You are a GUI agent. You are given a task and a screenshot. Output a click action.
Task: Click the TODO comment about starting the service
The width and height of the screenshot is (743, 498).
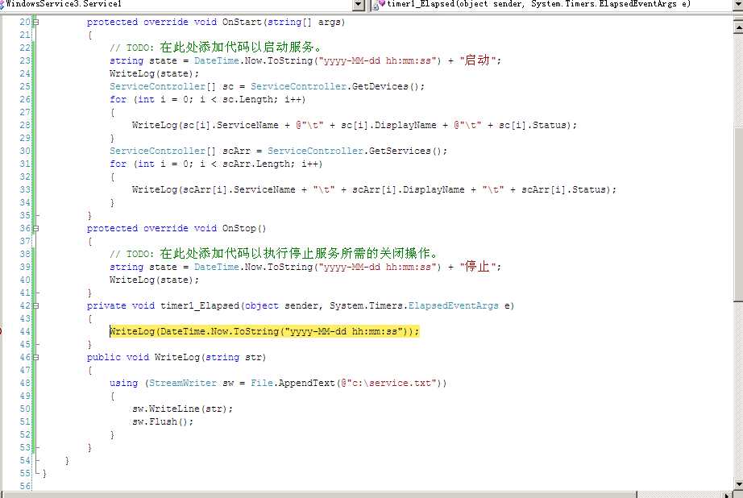click(x=217, y=47)
